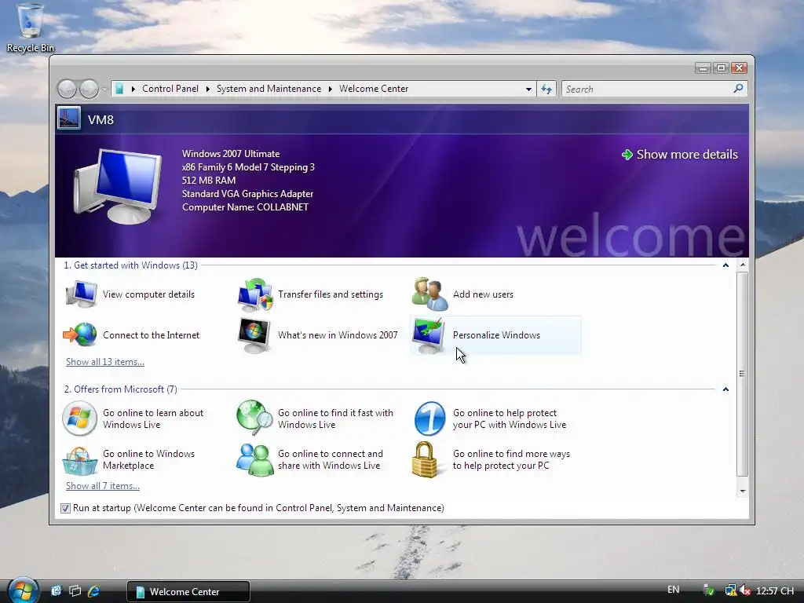Click the Switch between windows Quick Launch icon

point(75,591)
